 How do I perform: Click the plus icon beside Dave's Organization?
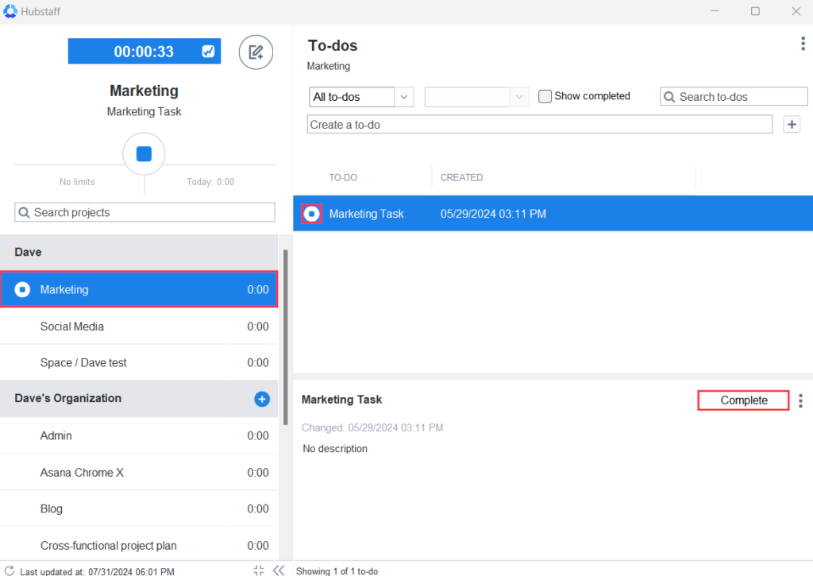tap(262, 399)
